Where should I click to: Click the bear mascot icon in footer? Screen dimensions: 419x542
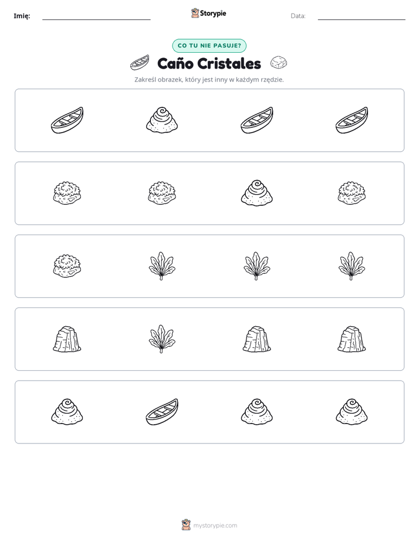186,525
